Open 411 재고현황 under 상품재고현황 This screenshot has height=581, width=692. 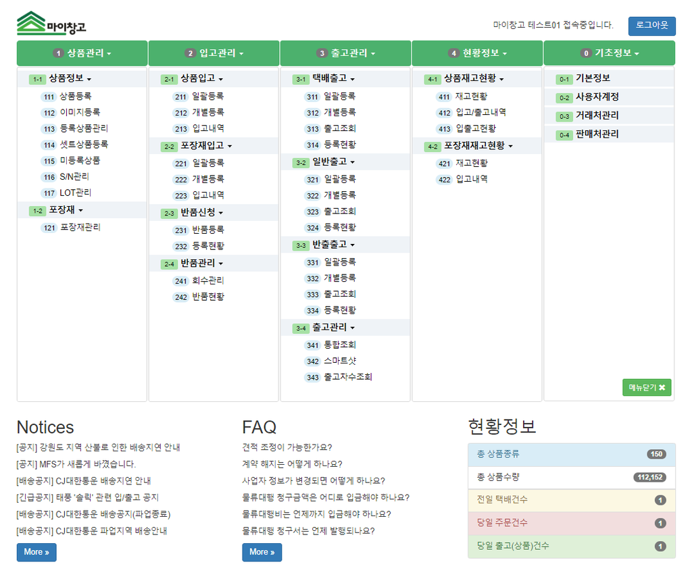[462, 96]
